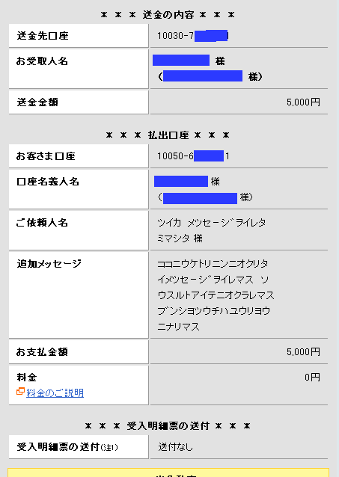Click the 送金金額 label cell
The width and height of the screenshot is (339, 477).
[79, 102]
